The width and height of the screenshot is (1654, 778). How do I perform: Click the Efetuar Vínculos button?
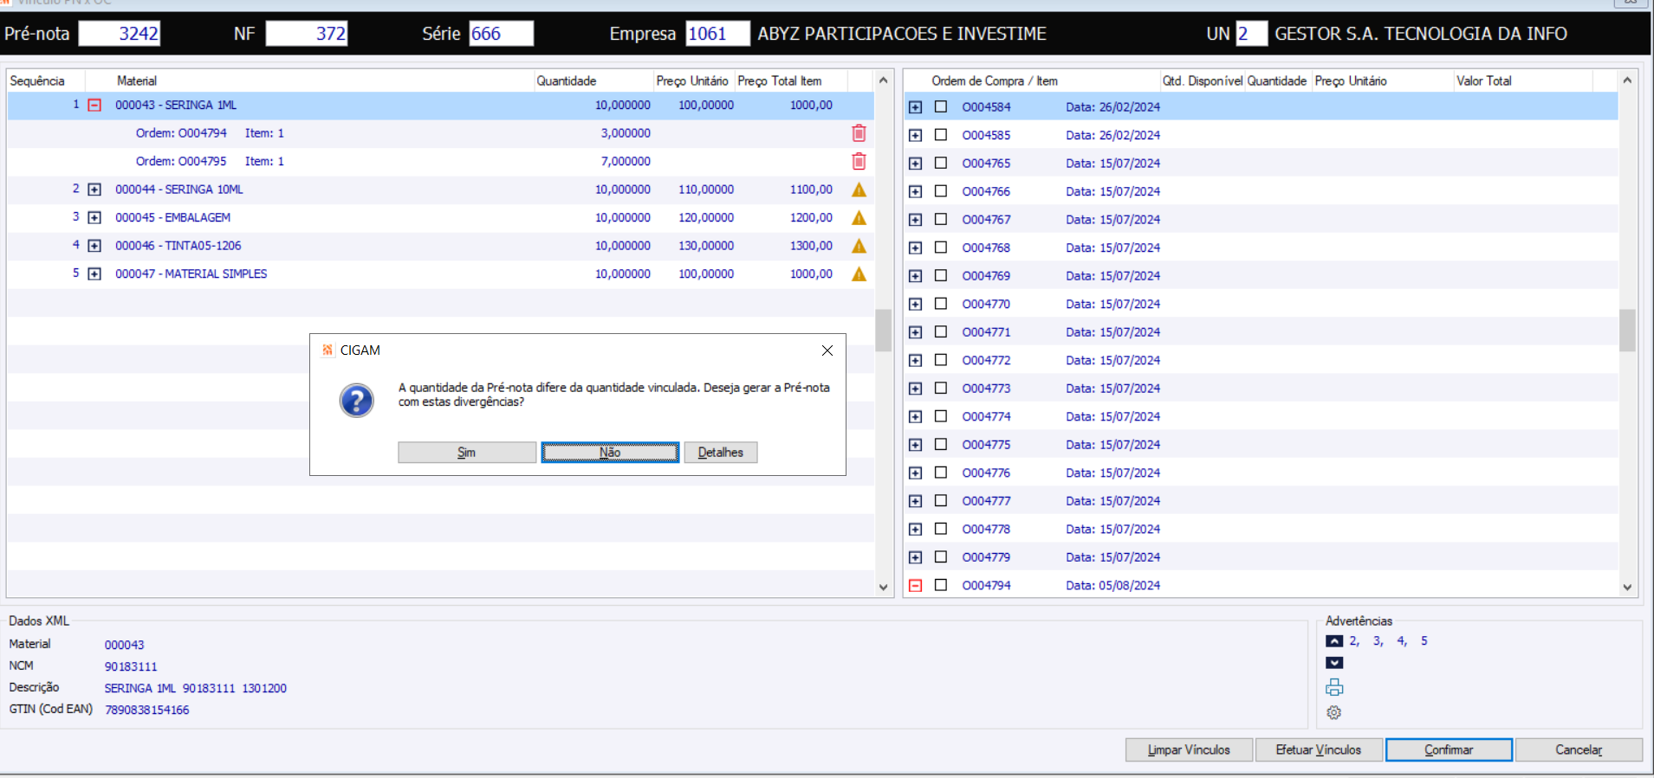[1319, 749]
